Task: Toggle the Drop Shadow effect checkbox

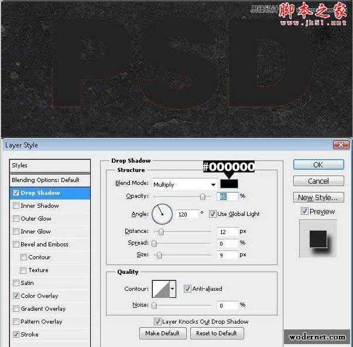Action: click(16, 193)
